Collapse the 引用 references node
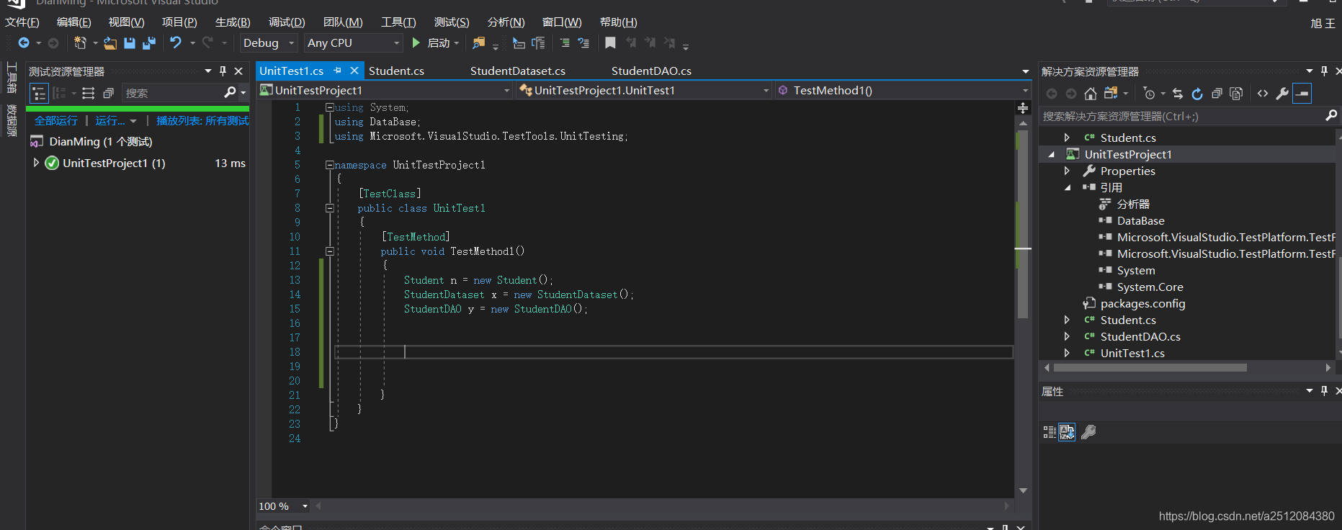Viewport: 1342px width, 530px height. [1067, 187]
